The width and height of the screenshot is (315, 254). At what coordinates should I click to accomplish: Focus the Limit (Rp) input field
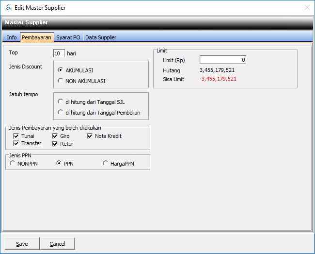point(223,60)
